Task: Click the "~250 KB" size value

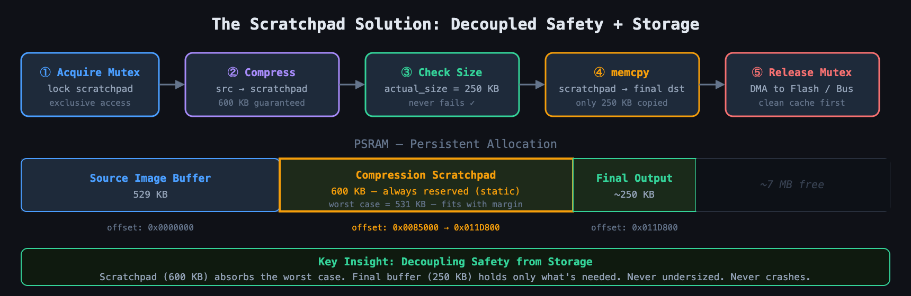Action: pyautogui.click(x=635, y=195)
